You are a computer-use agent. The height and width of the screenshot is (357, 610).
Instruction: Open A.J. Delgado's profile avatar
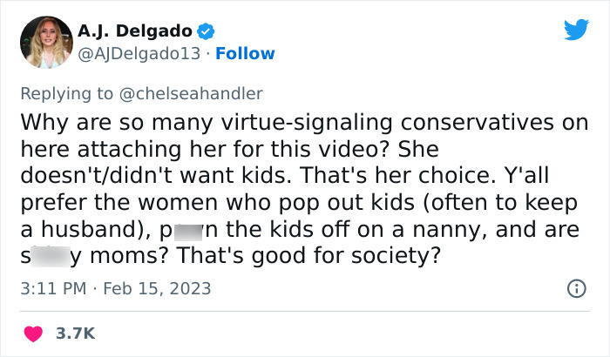[42, 42]
